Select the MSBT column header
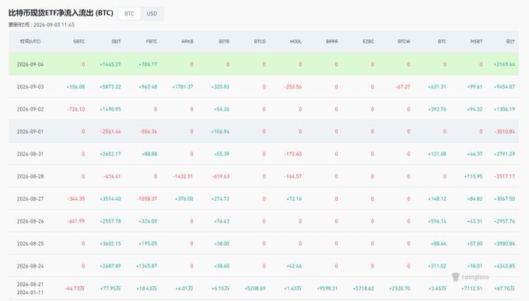The height and width of the screenshot is (301, 529). click(476, 41)
